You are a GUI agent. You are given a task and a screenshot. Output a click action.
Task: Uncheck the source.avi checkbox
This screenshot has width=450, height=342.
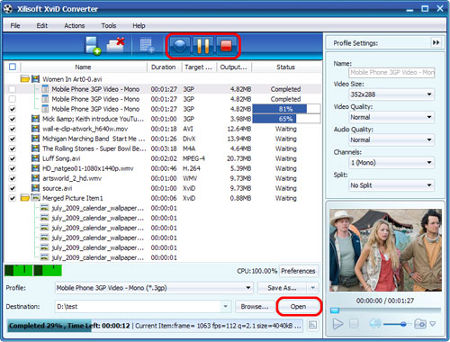coord(13,188)
